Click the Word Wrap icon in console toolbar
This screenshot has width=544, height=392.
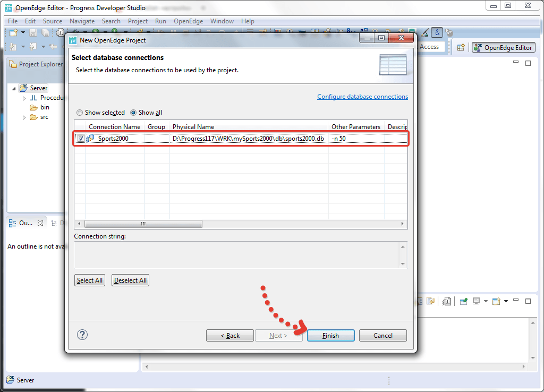(431, 301)
